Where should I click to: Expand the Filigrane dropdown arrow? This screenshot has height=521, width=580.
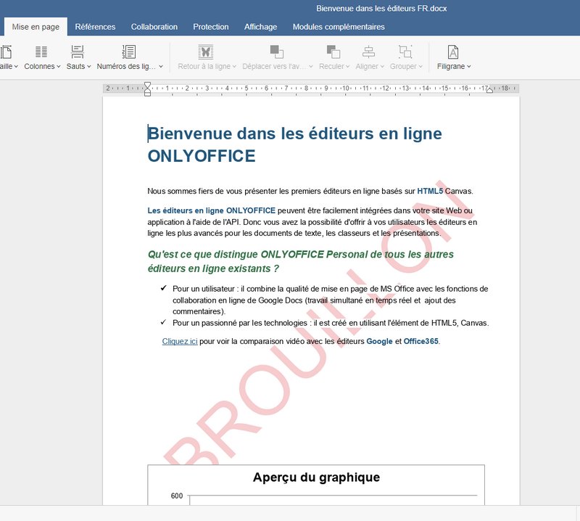pyautogui.click(x=468, y=67)
